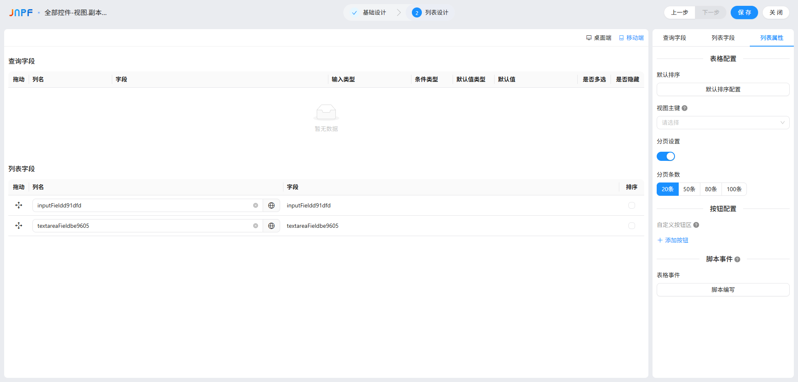Switch to the 列表字段 tab
This screenshot has height=382, width=798.
[723, 38]
